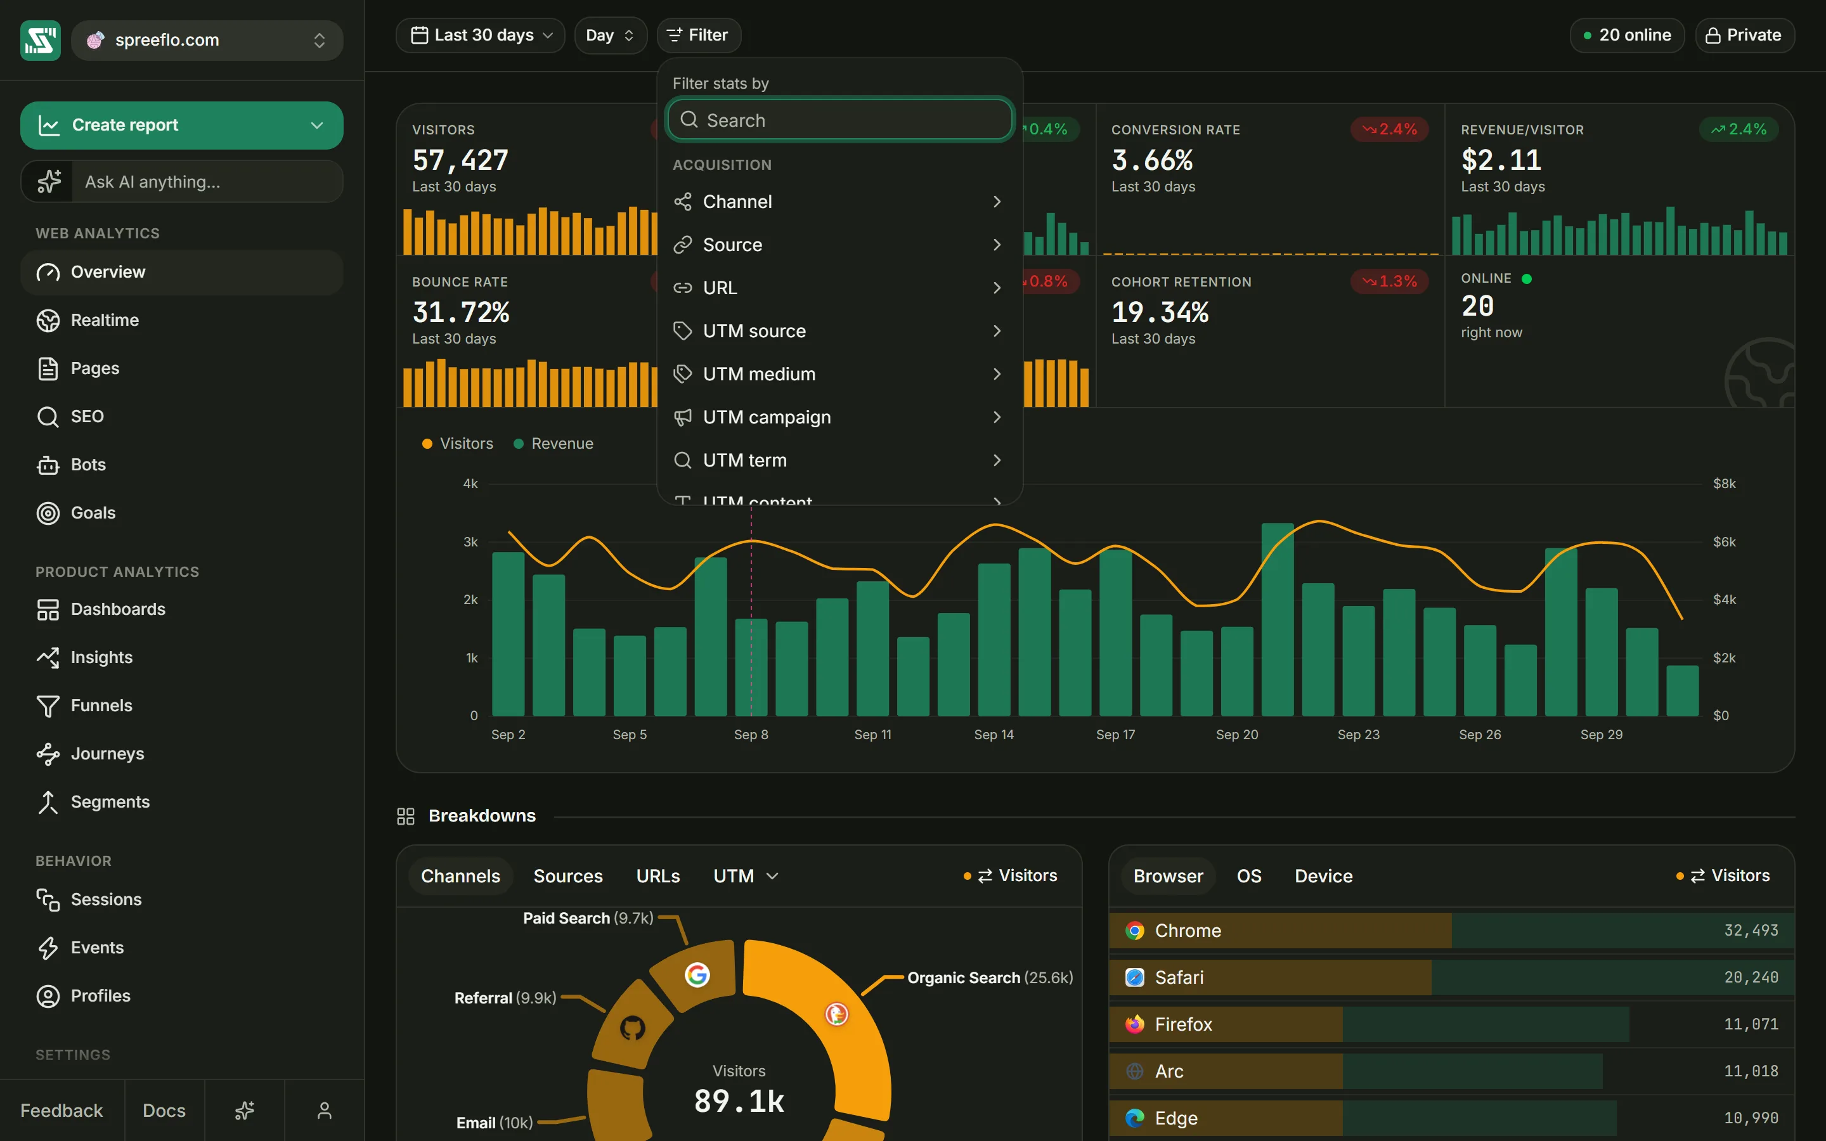
Task: Switch the Browser panel Visitors metric toggle
Action: pos(1723,875)
